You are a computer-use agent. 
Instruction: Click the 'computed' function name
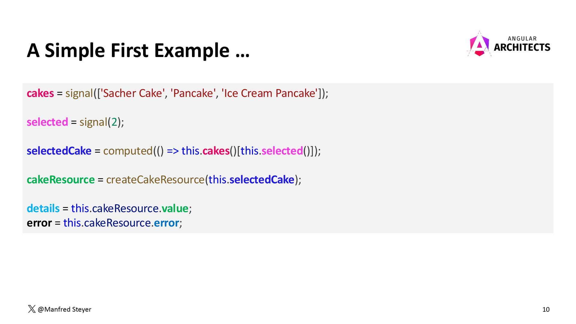(128, 151)
